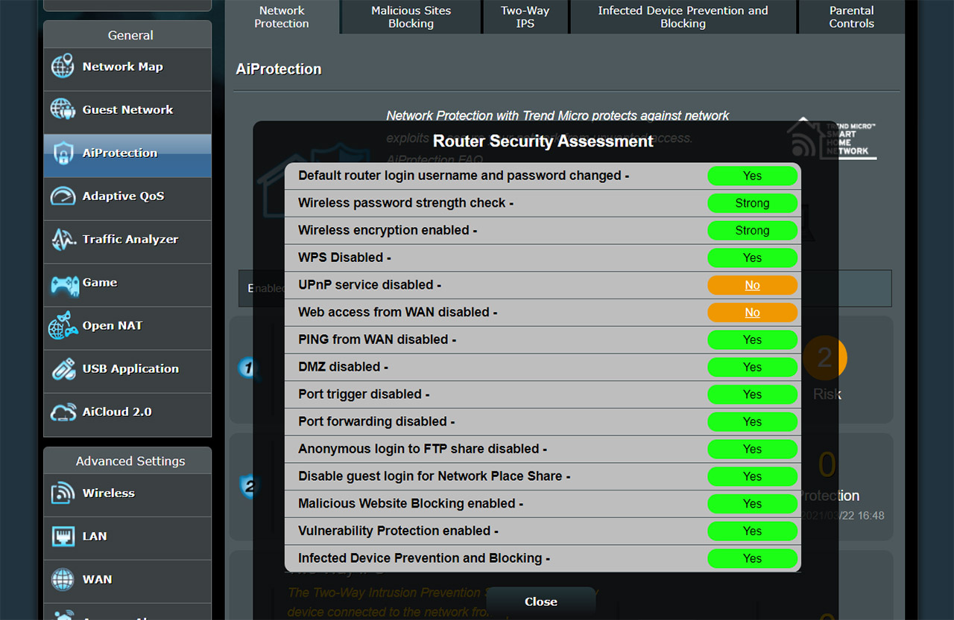The image size is (954, 620).
Task: Close the Router Security Assessment dialog
Action: click(x=541, y=601)
